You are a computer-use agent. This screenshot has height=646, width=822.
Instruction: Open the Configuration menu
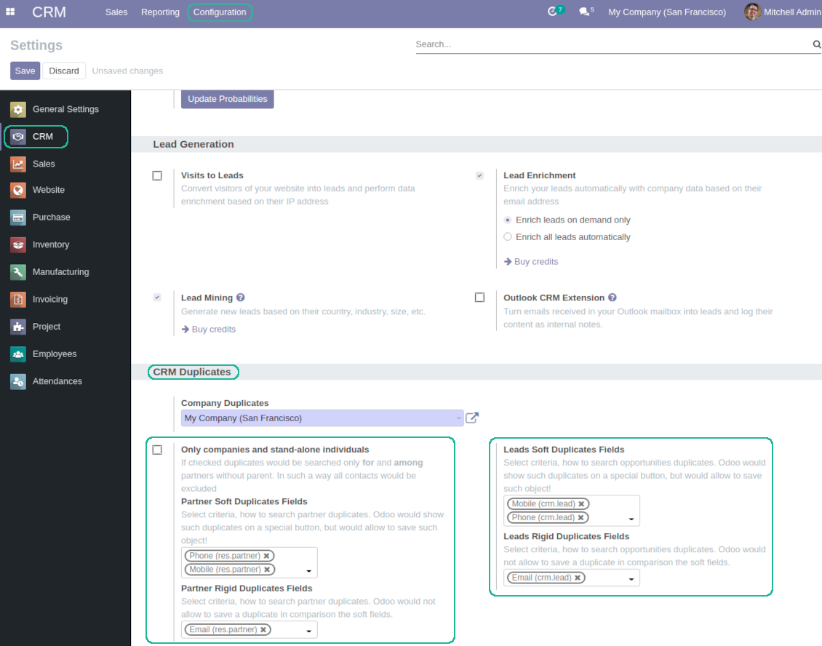220,12
